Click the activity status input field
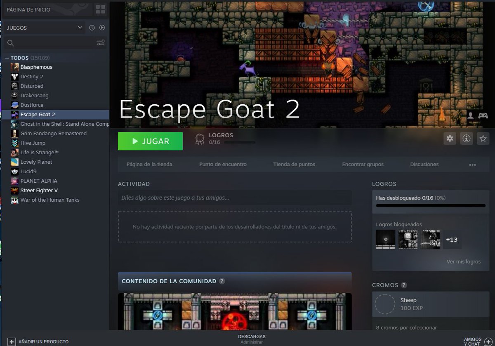This screenshot has height=346, width=495. click(235, 198)
